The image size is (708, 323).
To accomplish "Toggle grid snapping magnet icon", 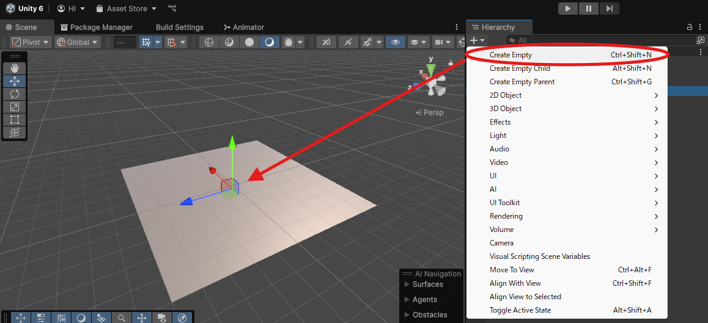I will 171,42.
